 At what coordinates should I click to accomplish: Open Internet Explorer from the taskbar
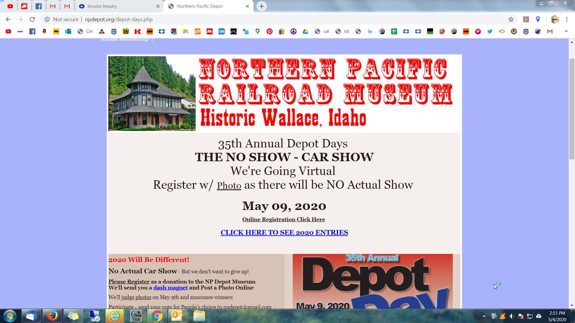(x=114, y=316)
